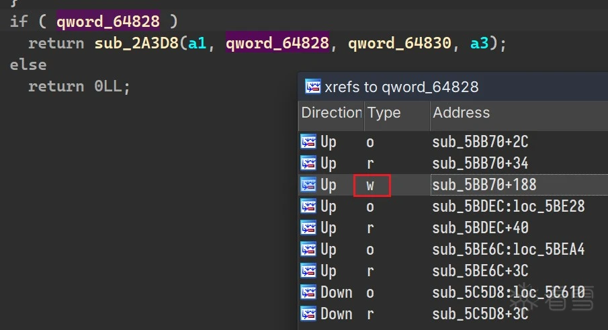Click the xref icon beside sub_5C5D8:loc_5C610
608x330 pixels.
tap(308, 292)
